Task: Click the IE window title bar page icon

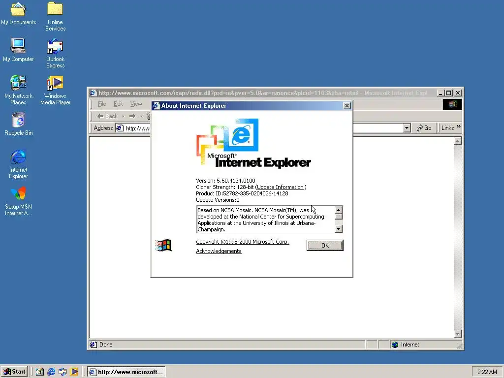Action: pos(93,93)
